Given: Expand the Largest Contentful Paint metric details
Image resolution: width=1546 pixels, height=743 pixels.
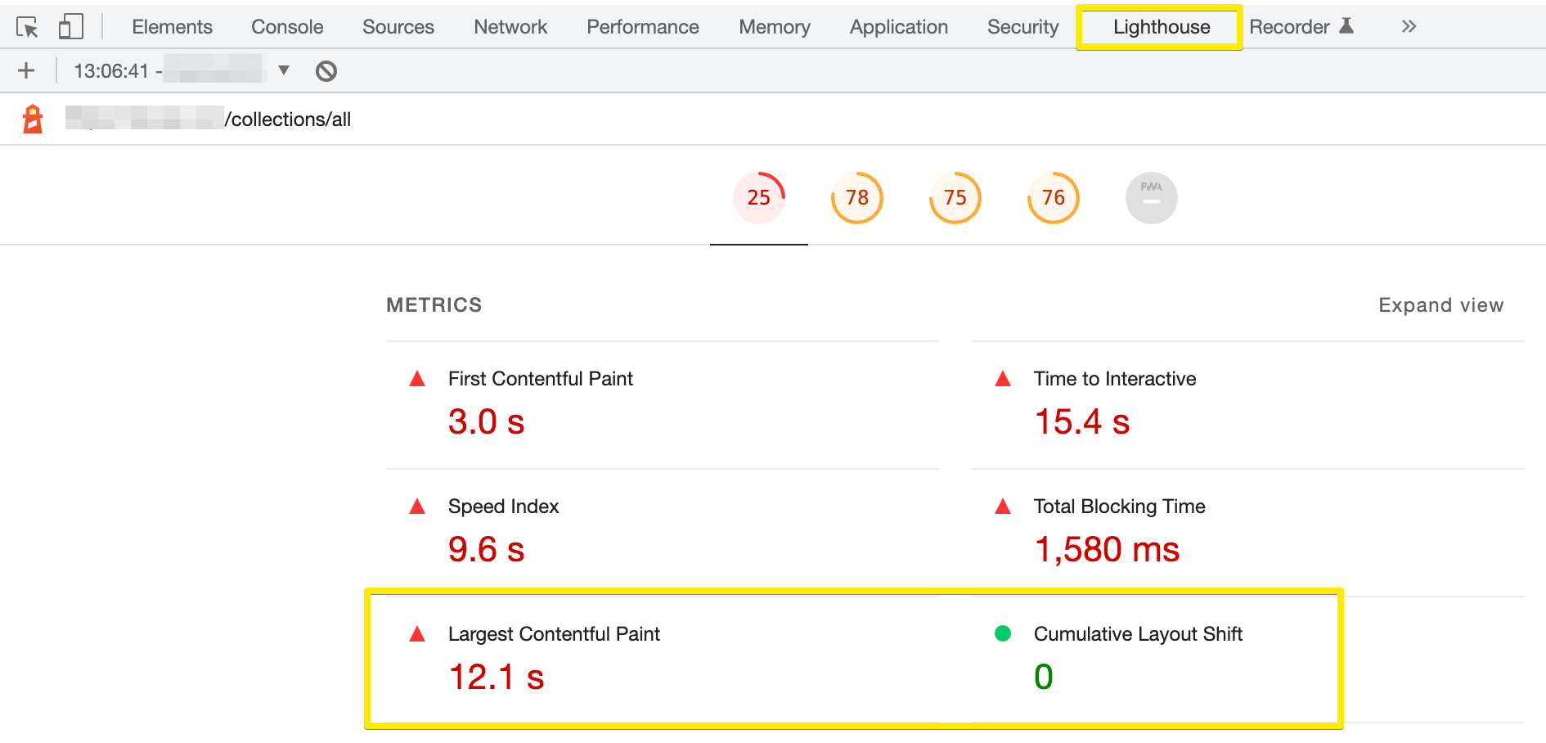Looking at the screenshot, I should 554,633.
